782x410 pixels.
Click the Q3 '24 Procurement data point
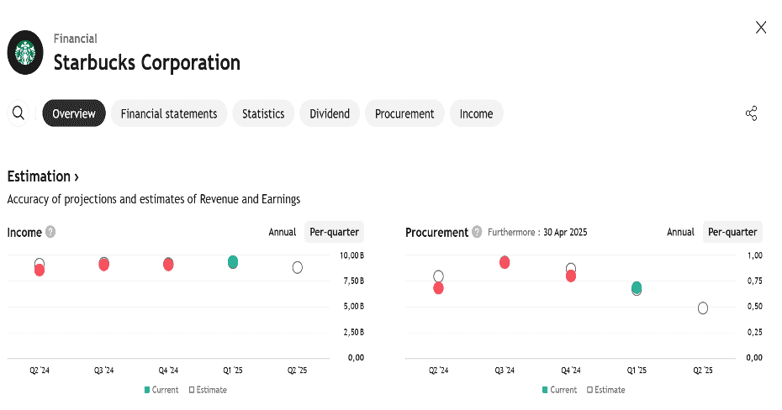[505, 262]
